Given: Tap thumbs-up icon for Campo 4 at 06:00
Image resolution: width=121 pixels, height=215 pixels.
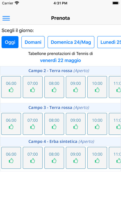Looking at the screenshot, I should (x=11, y=161).
